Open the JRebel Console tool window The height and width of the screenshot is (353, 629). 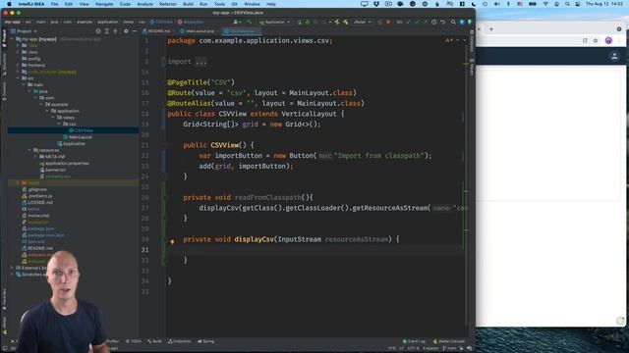pos(449,341)
